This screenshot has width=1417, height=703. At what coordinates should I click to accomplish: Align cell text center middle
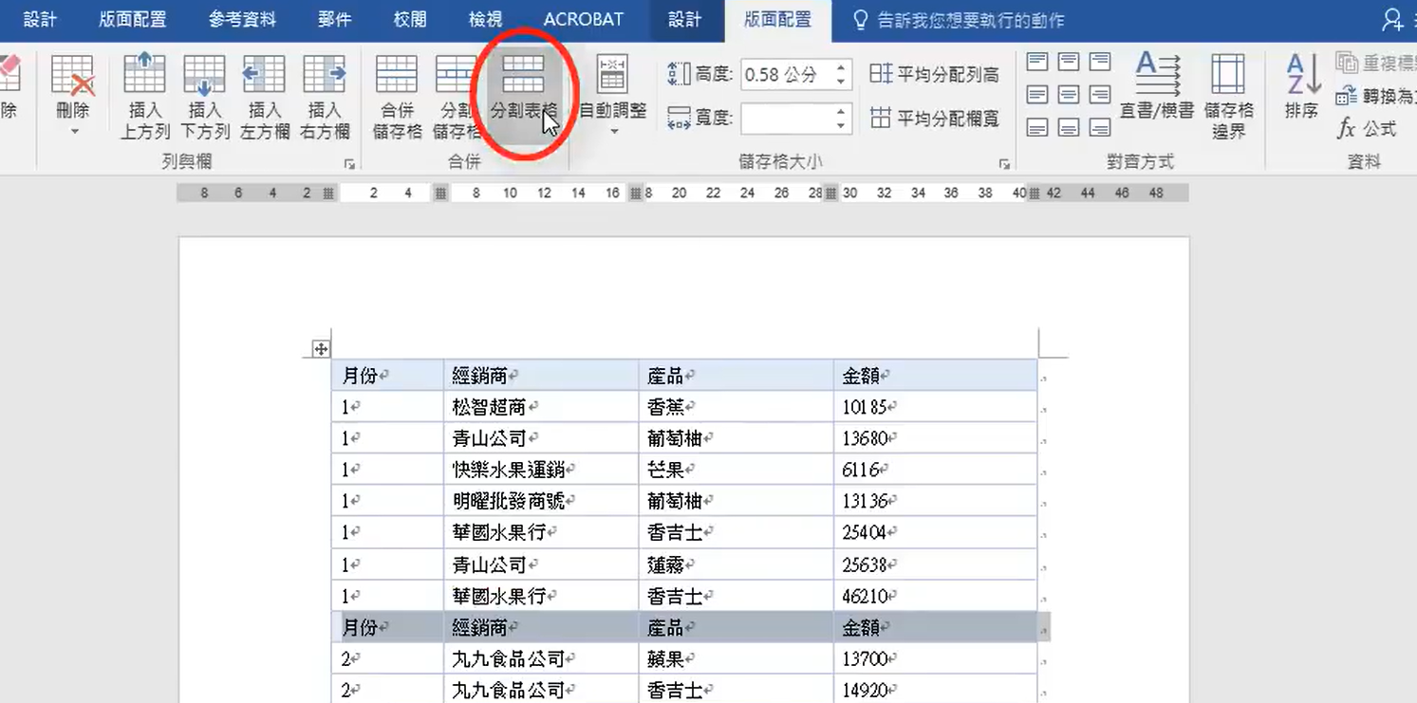pyautogui.click(x=1069, y=95)
